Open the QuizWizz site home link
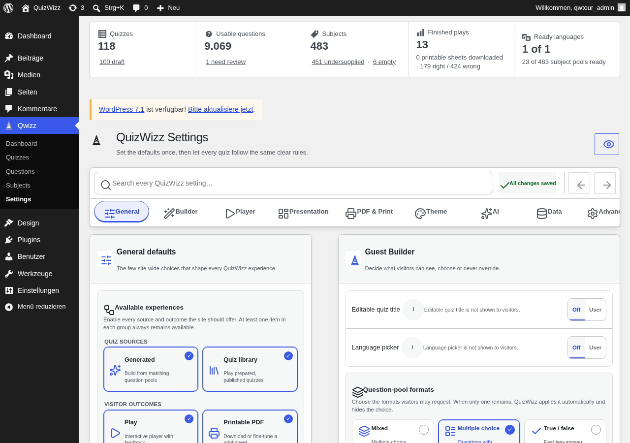The image size is (630, 443). pos(41,8)
